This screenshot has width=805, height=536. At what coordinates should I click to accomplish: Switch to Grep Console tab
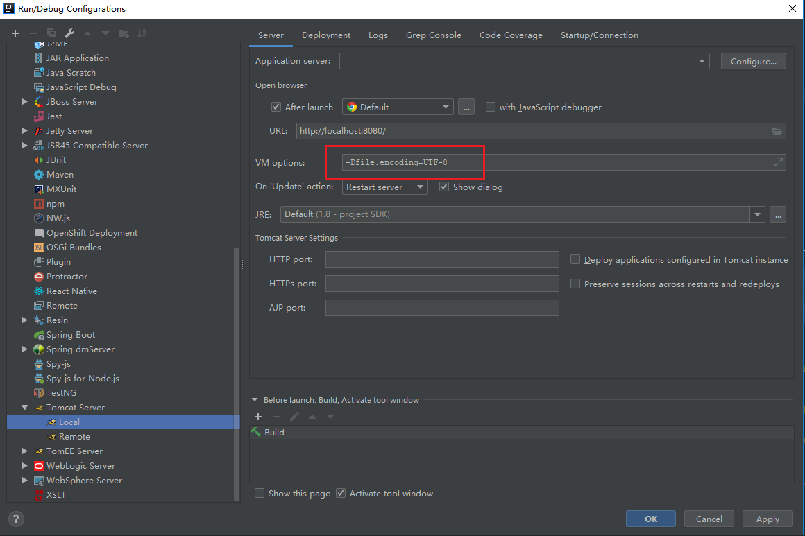(x=434, y=35)
